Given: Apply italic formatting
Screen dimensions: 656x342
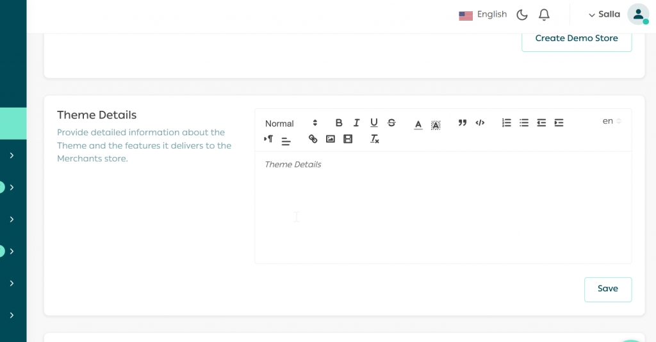Looking at the screenshot, I should (x=356, y=123).
